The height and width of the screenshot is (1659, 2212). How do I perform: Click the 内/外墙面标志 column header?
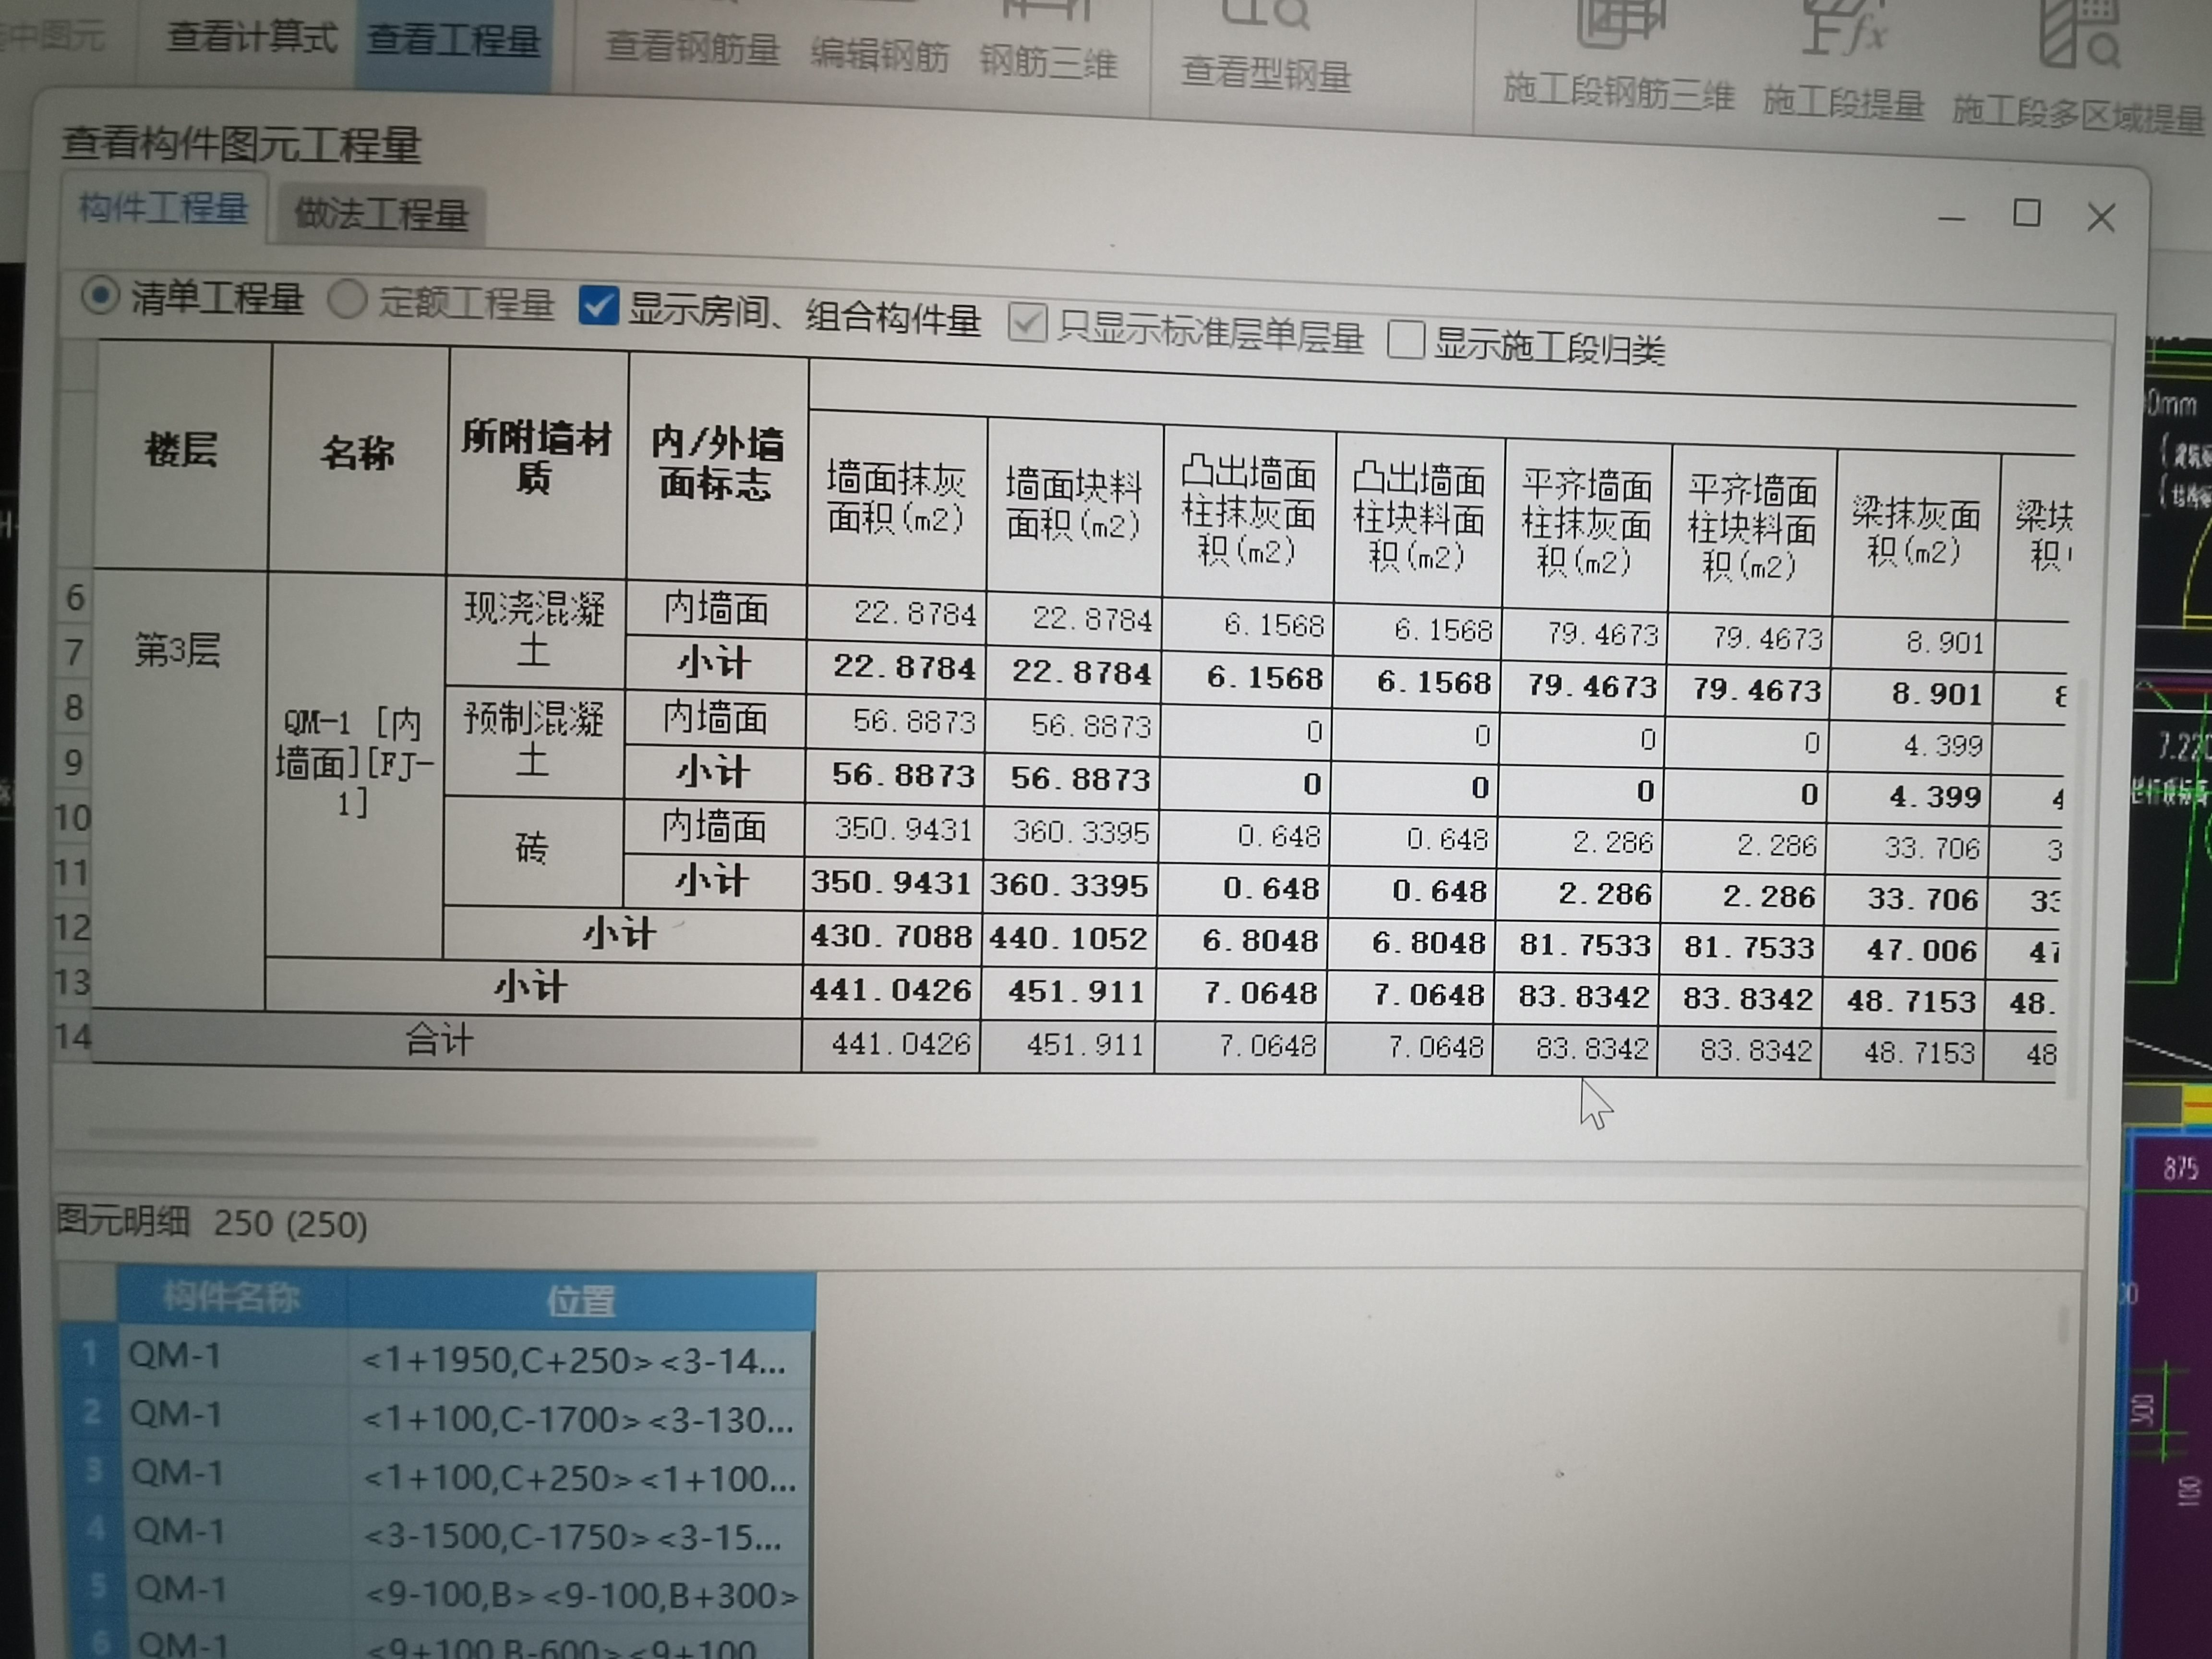(717, 465)
